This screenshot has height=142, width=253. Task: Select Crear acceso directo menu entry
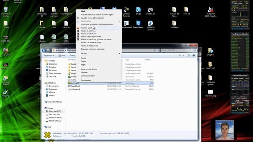89,69
